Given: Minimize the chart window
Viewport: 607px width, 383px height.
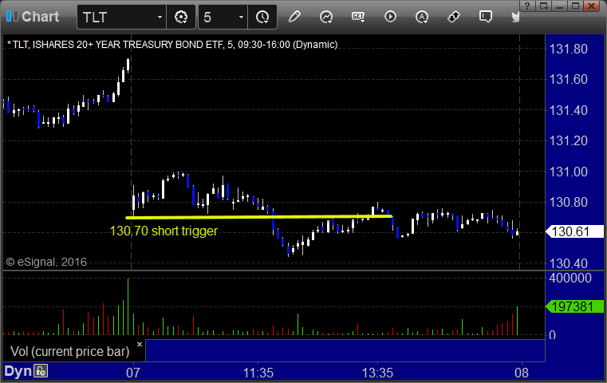Looking at the screenshot, I should pos(560,6).
